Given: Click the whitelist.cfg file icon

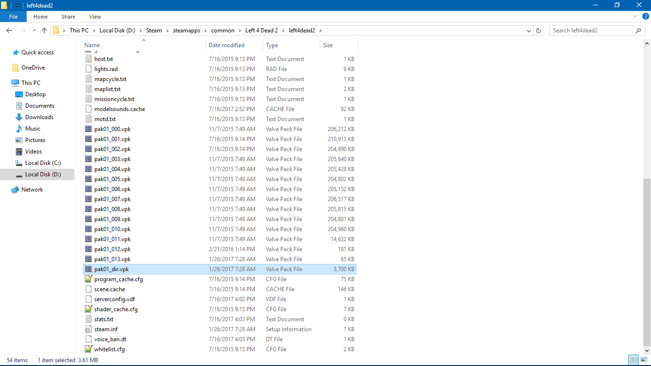Looking at the screenshot, I should pos(88,349).
